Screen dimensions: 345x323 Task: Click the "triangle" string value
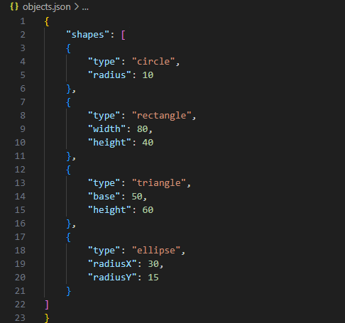coord(159,183)
